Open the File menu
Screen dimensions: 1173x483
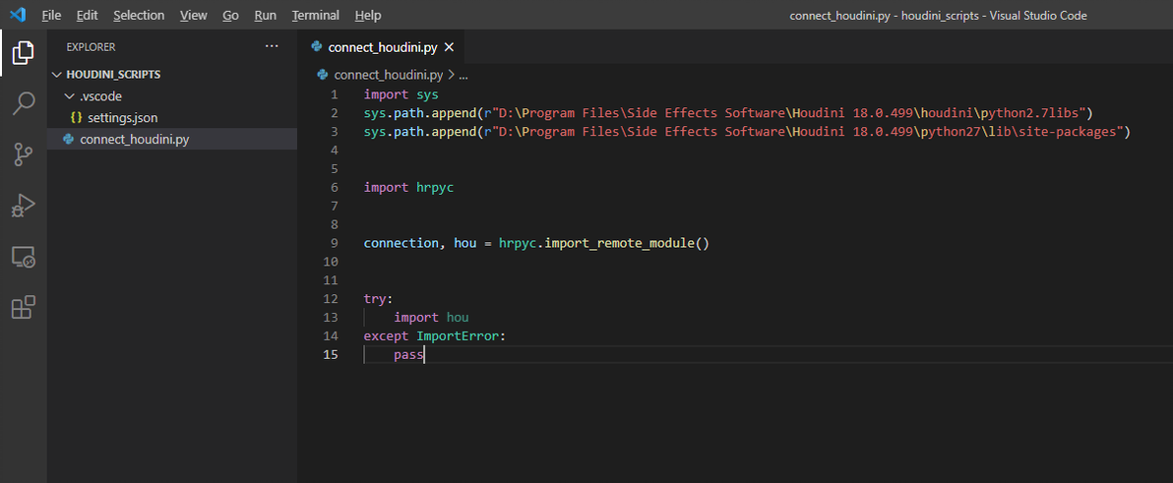(51, 16)
